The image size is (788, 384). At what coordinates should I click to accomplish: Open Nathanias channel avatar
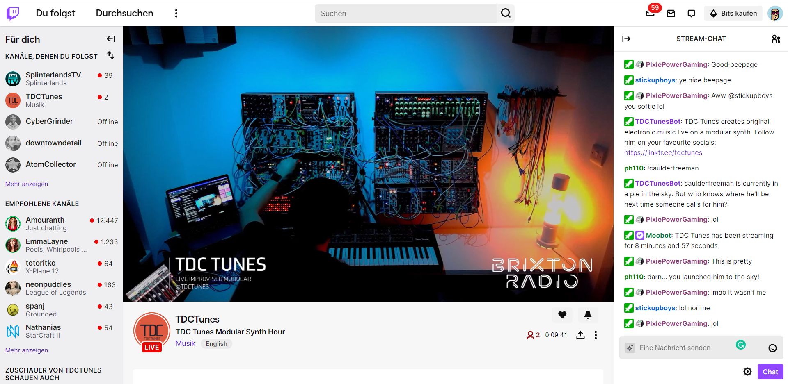tap(13, 331)
